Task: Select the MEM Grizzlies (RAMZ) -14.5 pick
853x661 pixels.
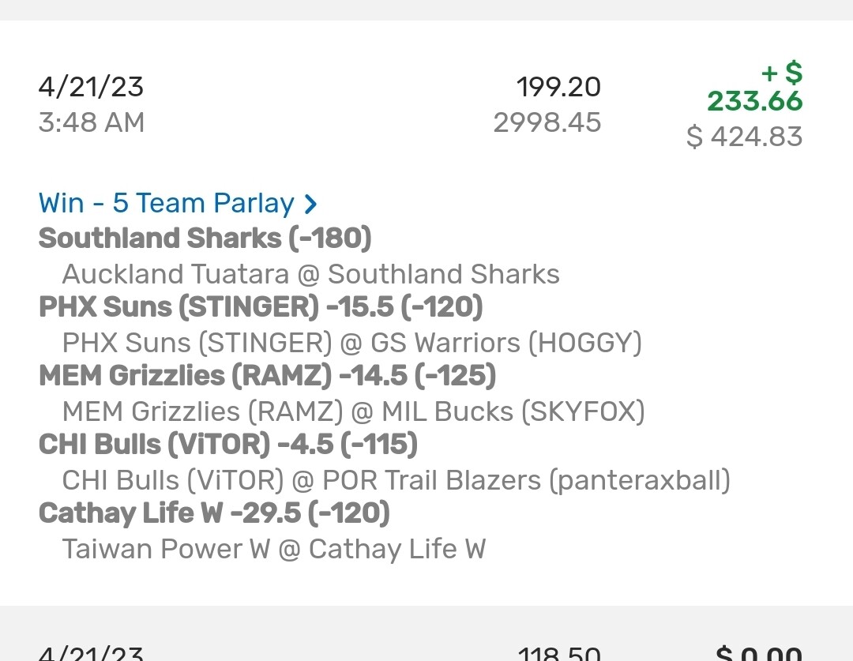Action: (x=267, y=375)
